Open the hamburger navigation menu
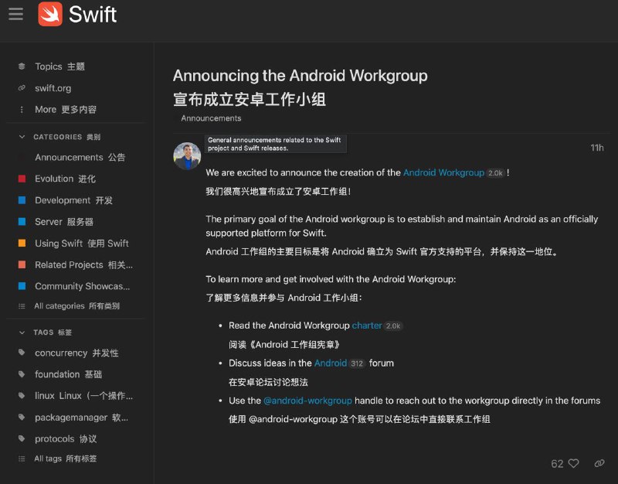 (x=15, y=14)
